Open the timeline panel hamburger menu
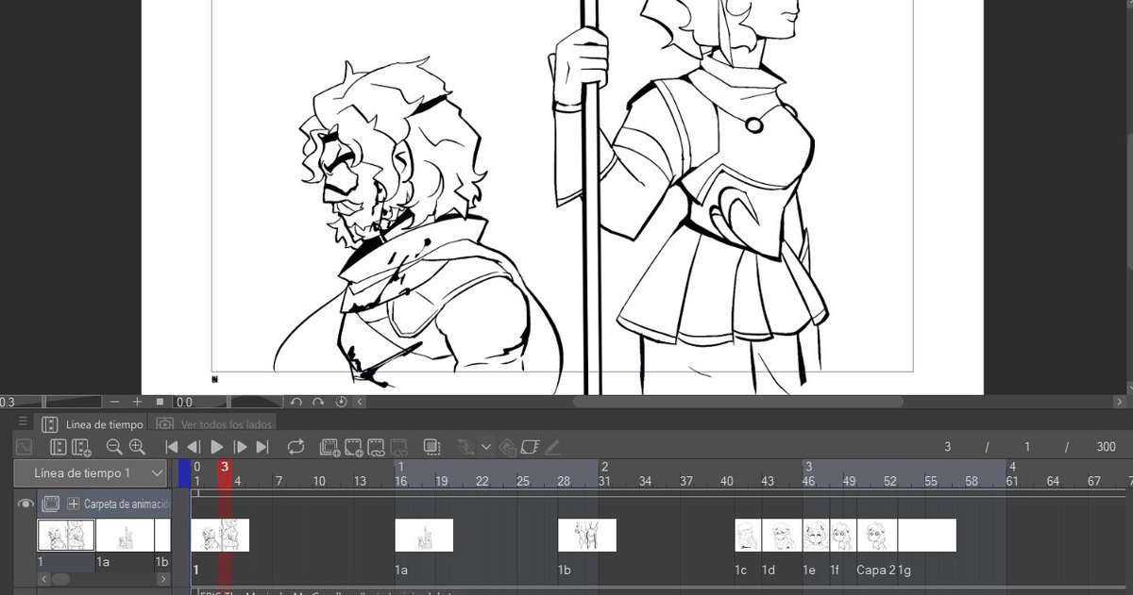 click(23, 421)
